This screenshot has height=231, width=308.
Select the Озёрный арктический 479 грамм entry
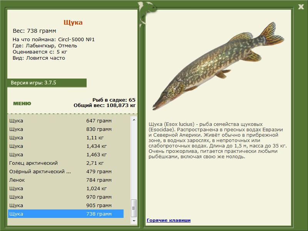point(66,171)
